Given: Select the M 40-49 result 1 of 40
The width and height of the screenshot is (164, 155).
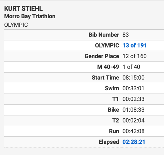Looking at the screenshot, I should [x=131, y=67].
